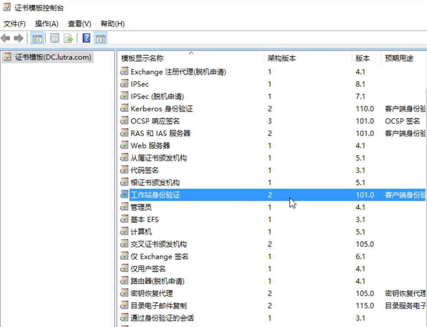The image size is (427, 327).
Task: Select the 证书模板(DC.lutra.com) tree node
Action: [53, 57]
